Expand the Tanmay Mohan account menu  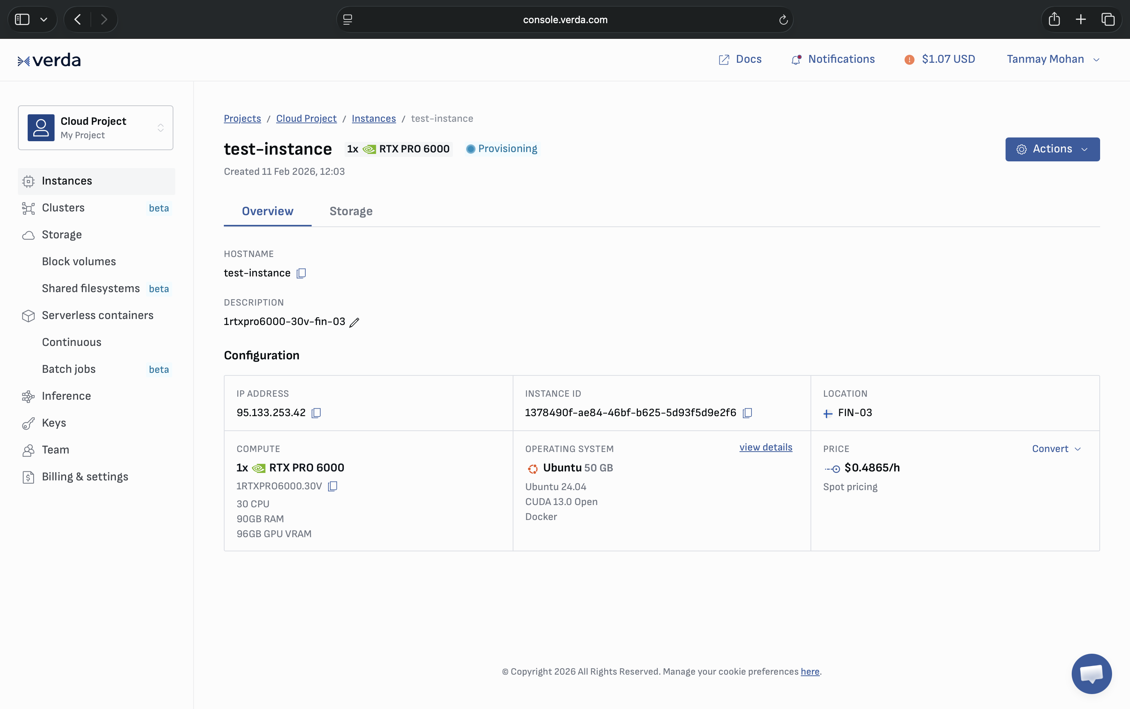(1053, 59)
